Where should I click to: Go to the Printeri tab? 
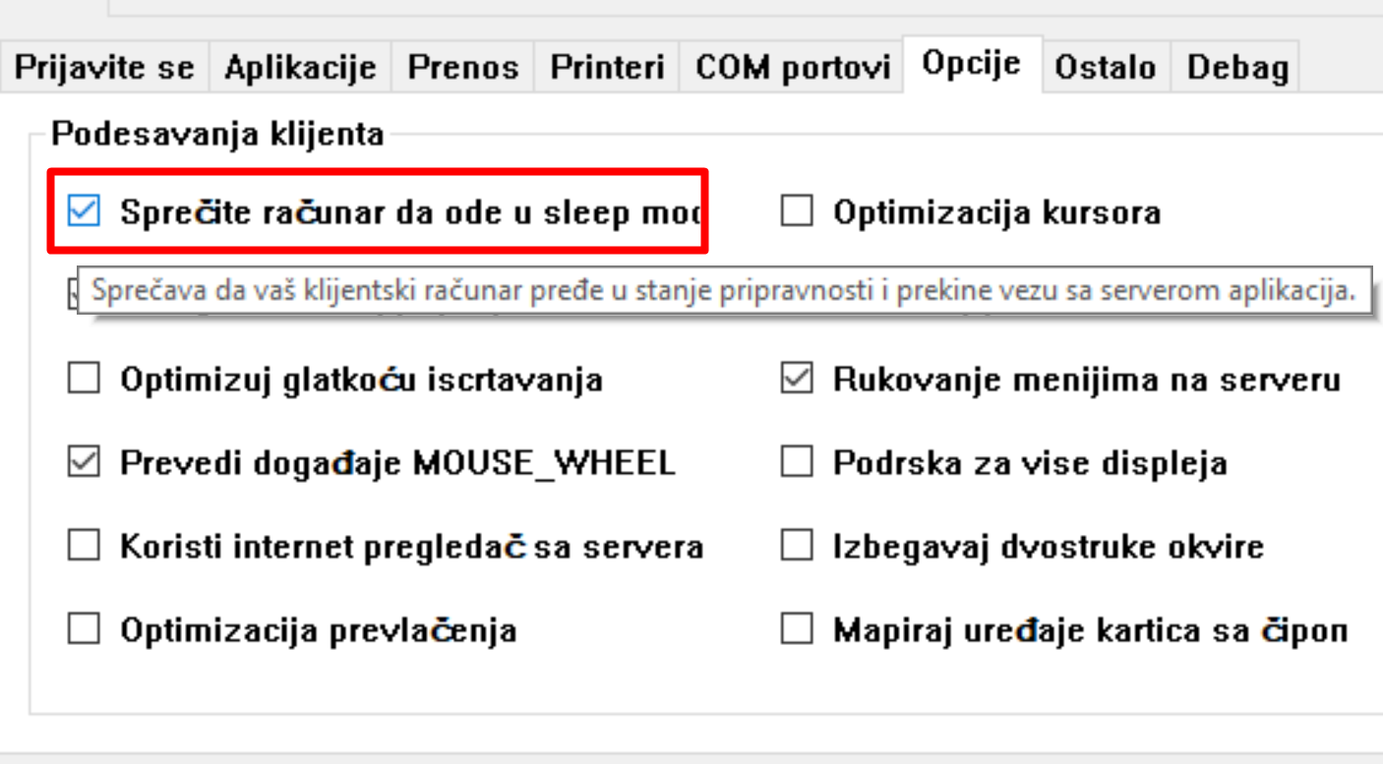pos(607,68)
